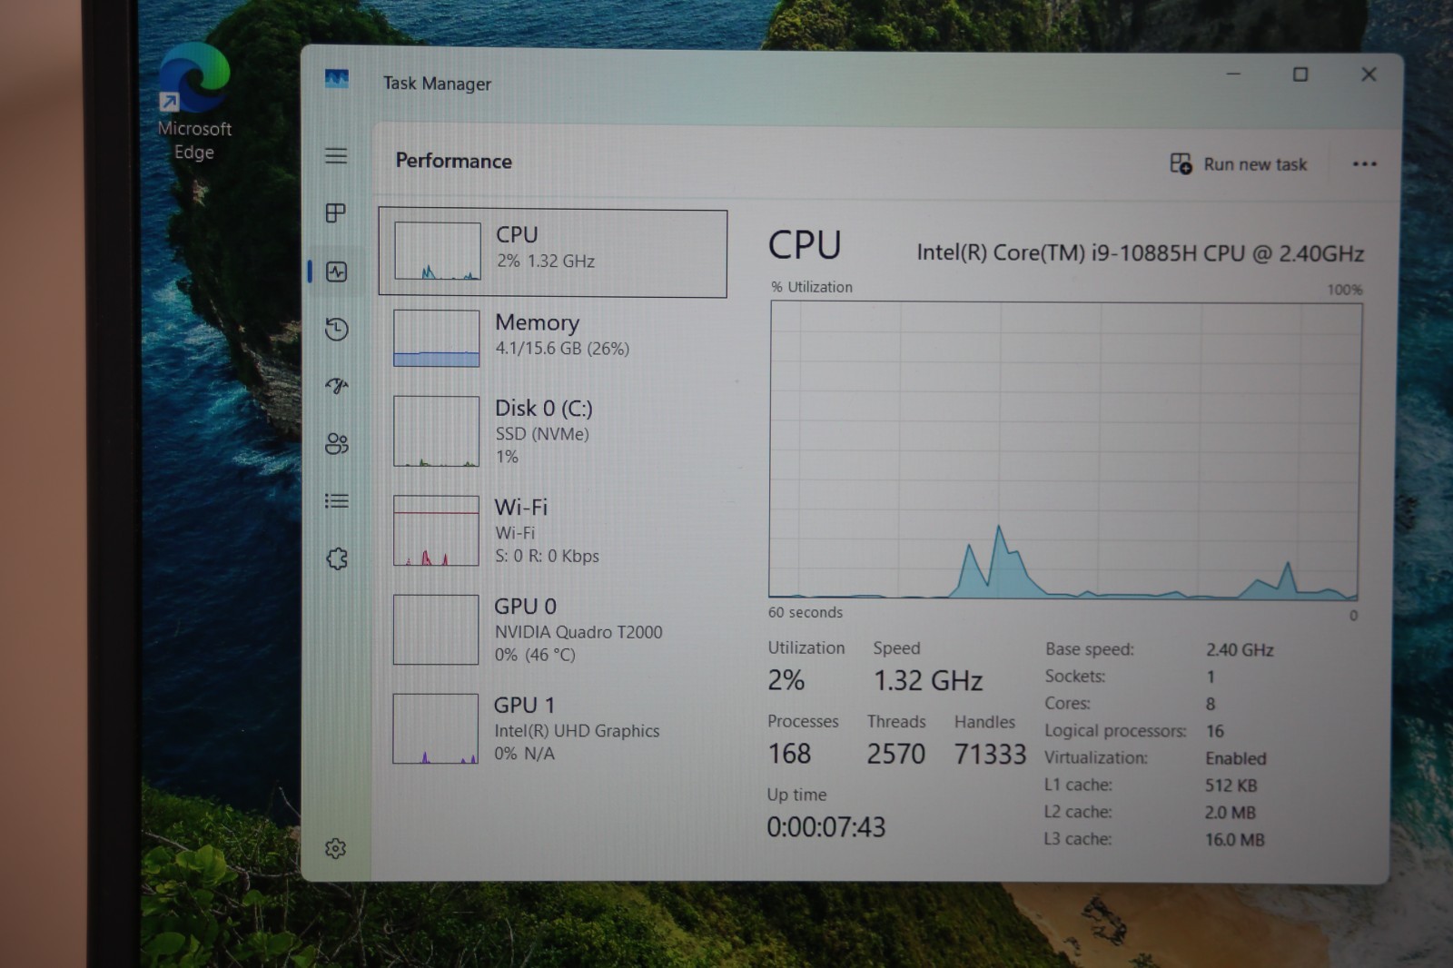
Task: Open the hamburger navigation menu
Action: click(x=336, y=155)
